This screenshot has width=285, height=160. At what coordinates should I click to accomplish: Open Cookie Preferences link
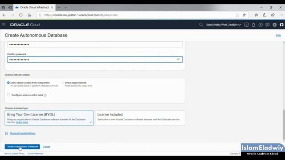(x=35, y=154)
